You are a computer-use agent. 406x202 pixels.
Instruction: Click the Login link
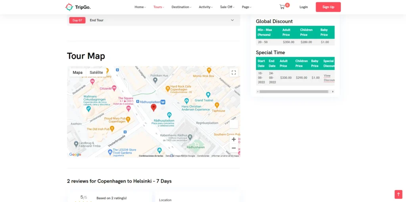coord(303,7)
